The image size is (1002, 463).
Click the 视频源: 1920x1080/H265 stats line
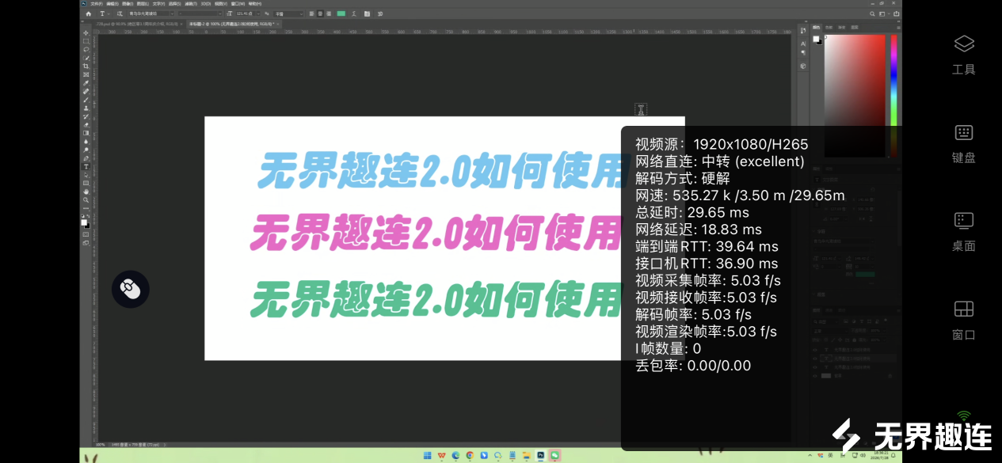coord(722,144)
